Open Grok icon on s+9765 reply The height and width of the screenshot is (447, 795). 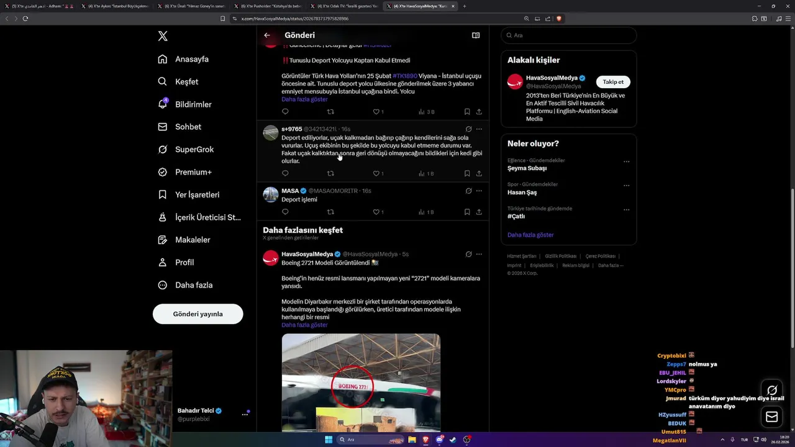click(x=468, y=129)
